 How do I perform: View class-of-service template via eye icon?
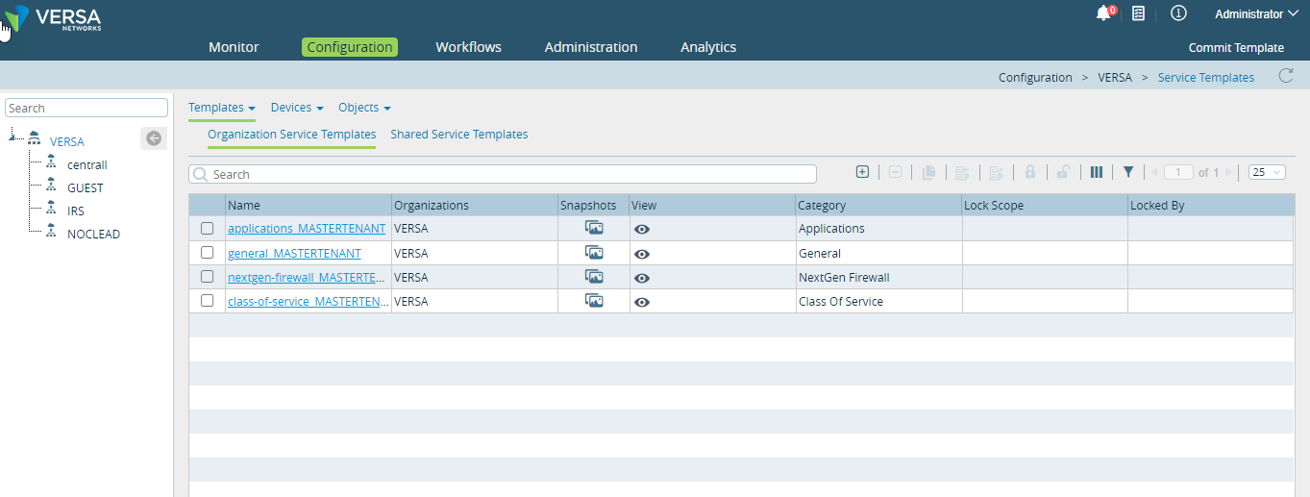[642, 302]
